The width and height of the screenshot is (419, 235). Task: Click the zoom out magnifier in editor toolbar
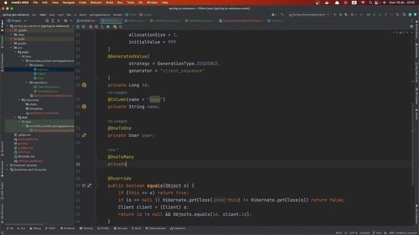(x=96, y=27)
